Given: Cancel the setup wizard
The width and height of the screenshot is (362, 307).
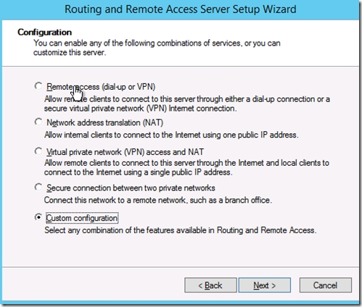Looking at the screenshot, I should pyautogui.click(x=326, y=285).
